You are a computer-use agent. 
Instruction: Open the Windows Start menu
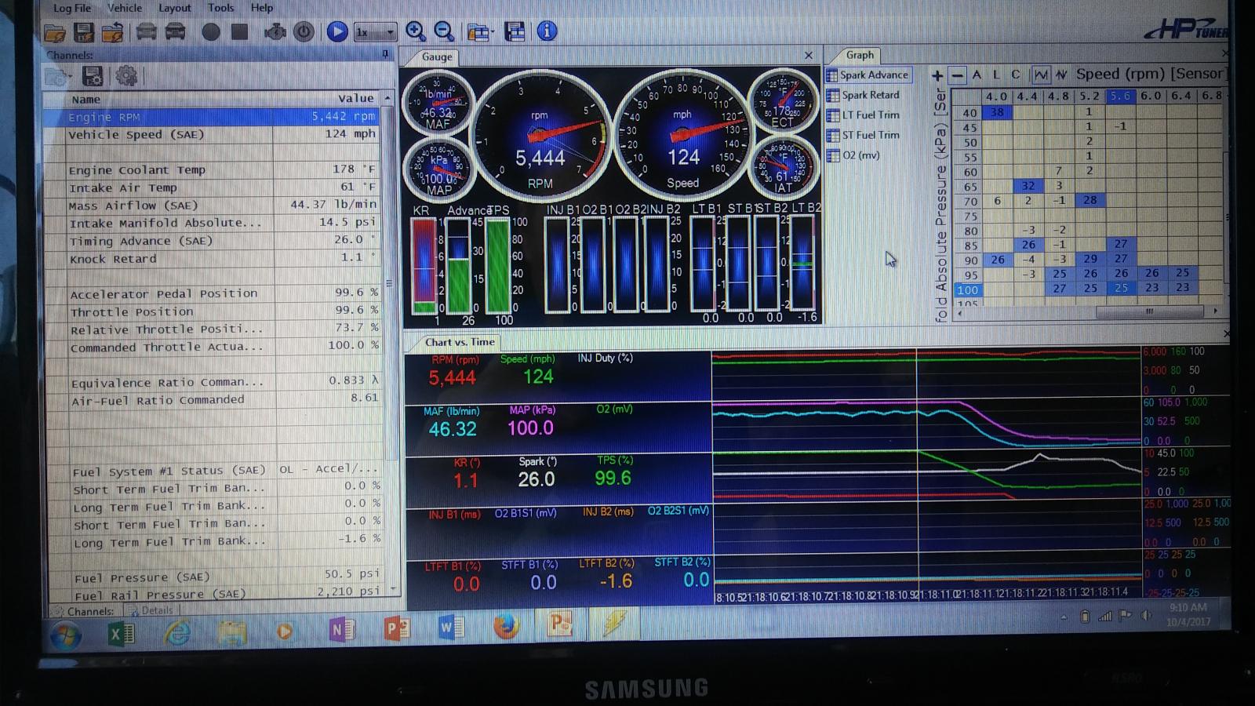[66, 634]
